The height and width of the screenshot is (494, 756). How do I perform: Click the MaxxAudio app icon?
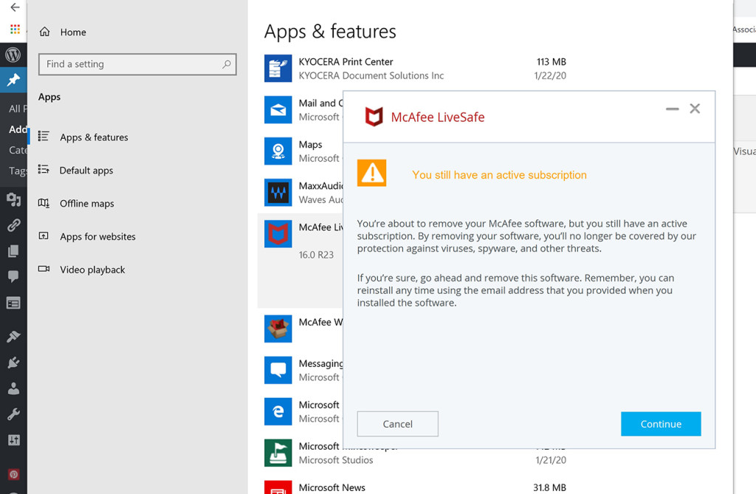pyautogui.click(x=278, y=193)
